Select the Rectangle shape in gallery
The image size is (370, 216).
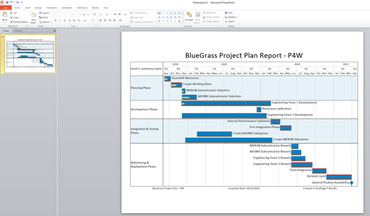click(x=171, y=13)
